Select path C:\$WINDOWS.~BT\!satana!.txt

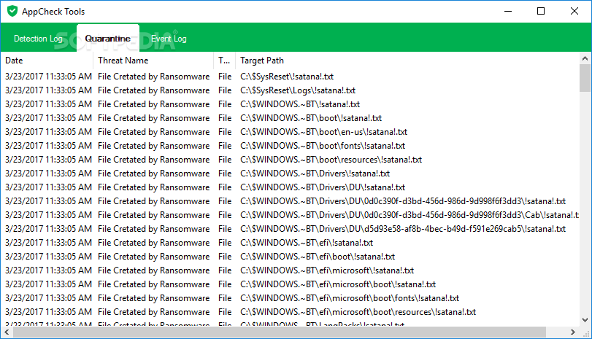coord(300,104)
